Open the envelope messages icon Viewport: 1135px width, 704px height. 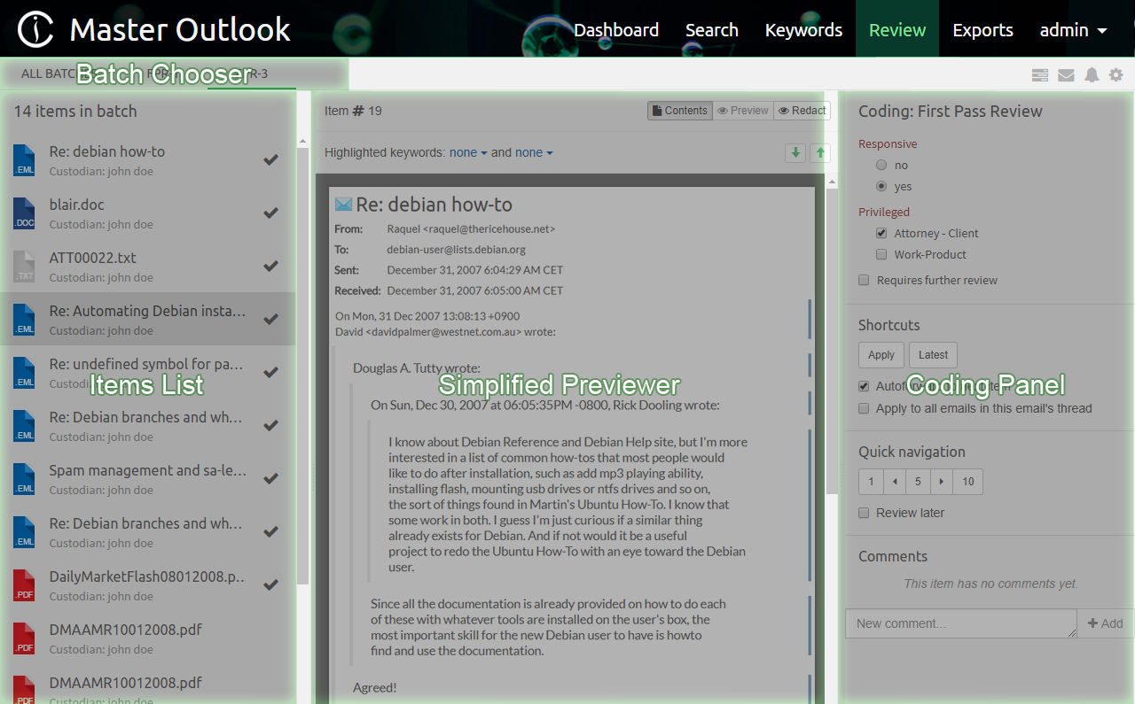[x=1066, y=75]
